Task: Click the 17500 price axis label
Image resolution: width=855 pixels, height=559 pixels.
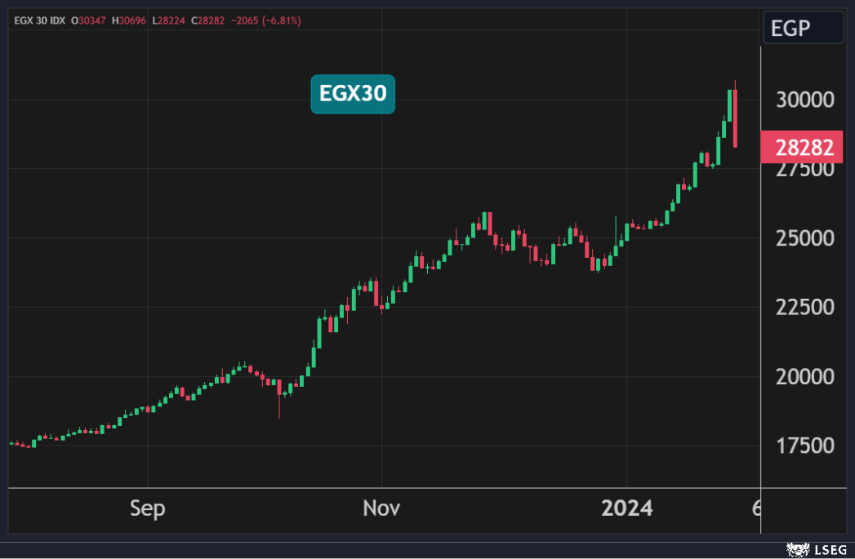Action: [x=804, y=446]
